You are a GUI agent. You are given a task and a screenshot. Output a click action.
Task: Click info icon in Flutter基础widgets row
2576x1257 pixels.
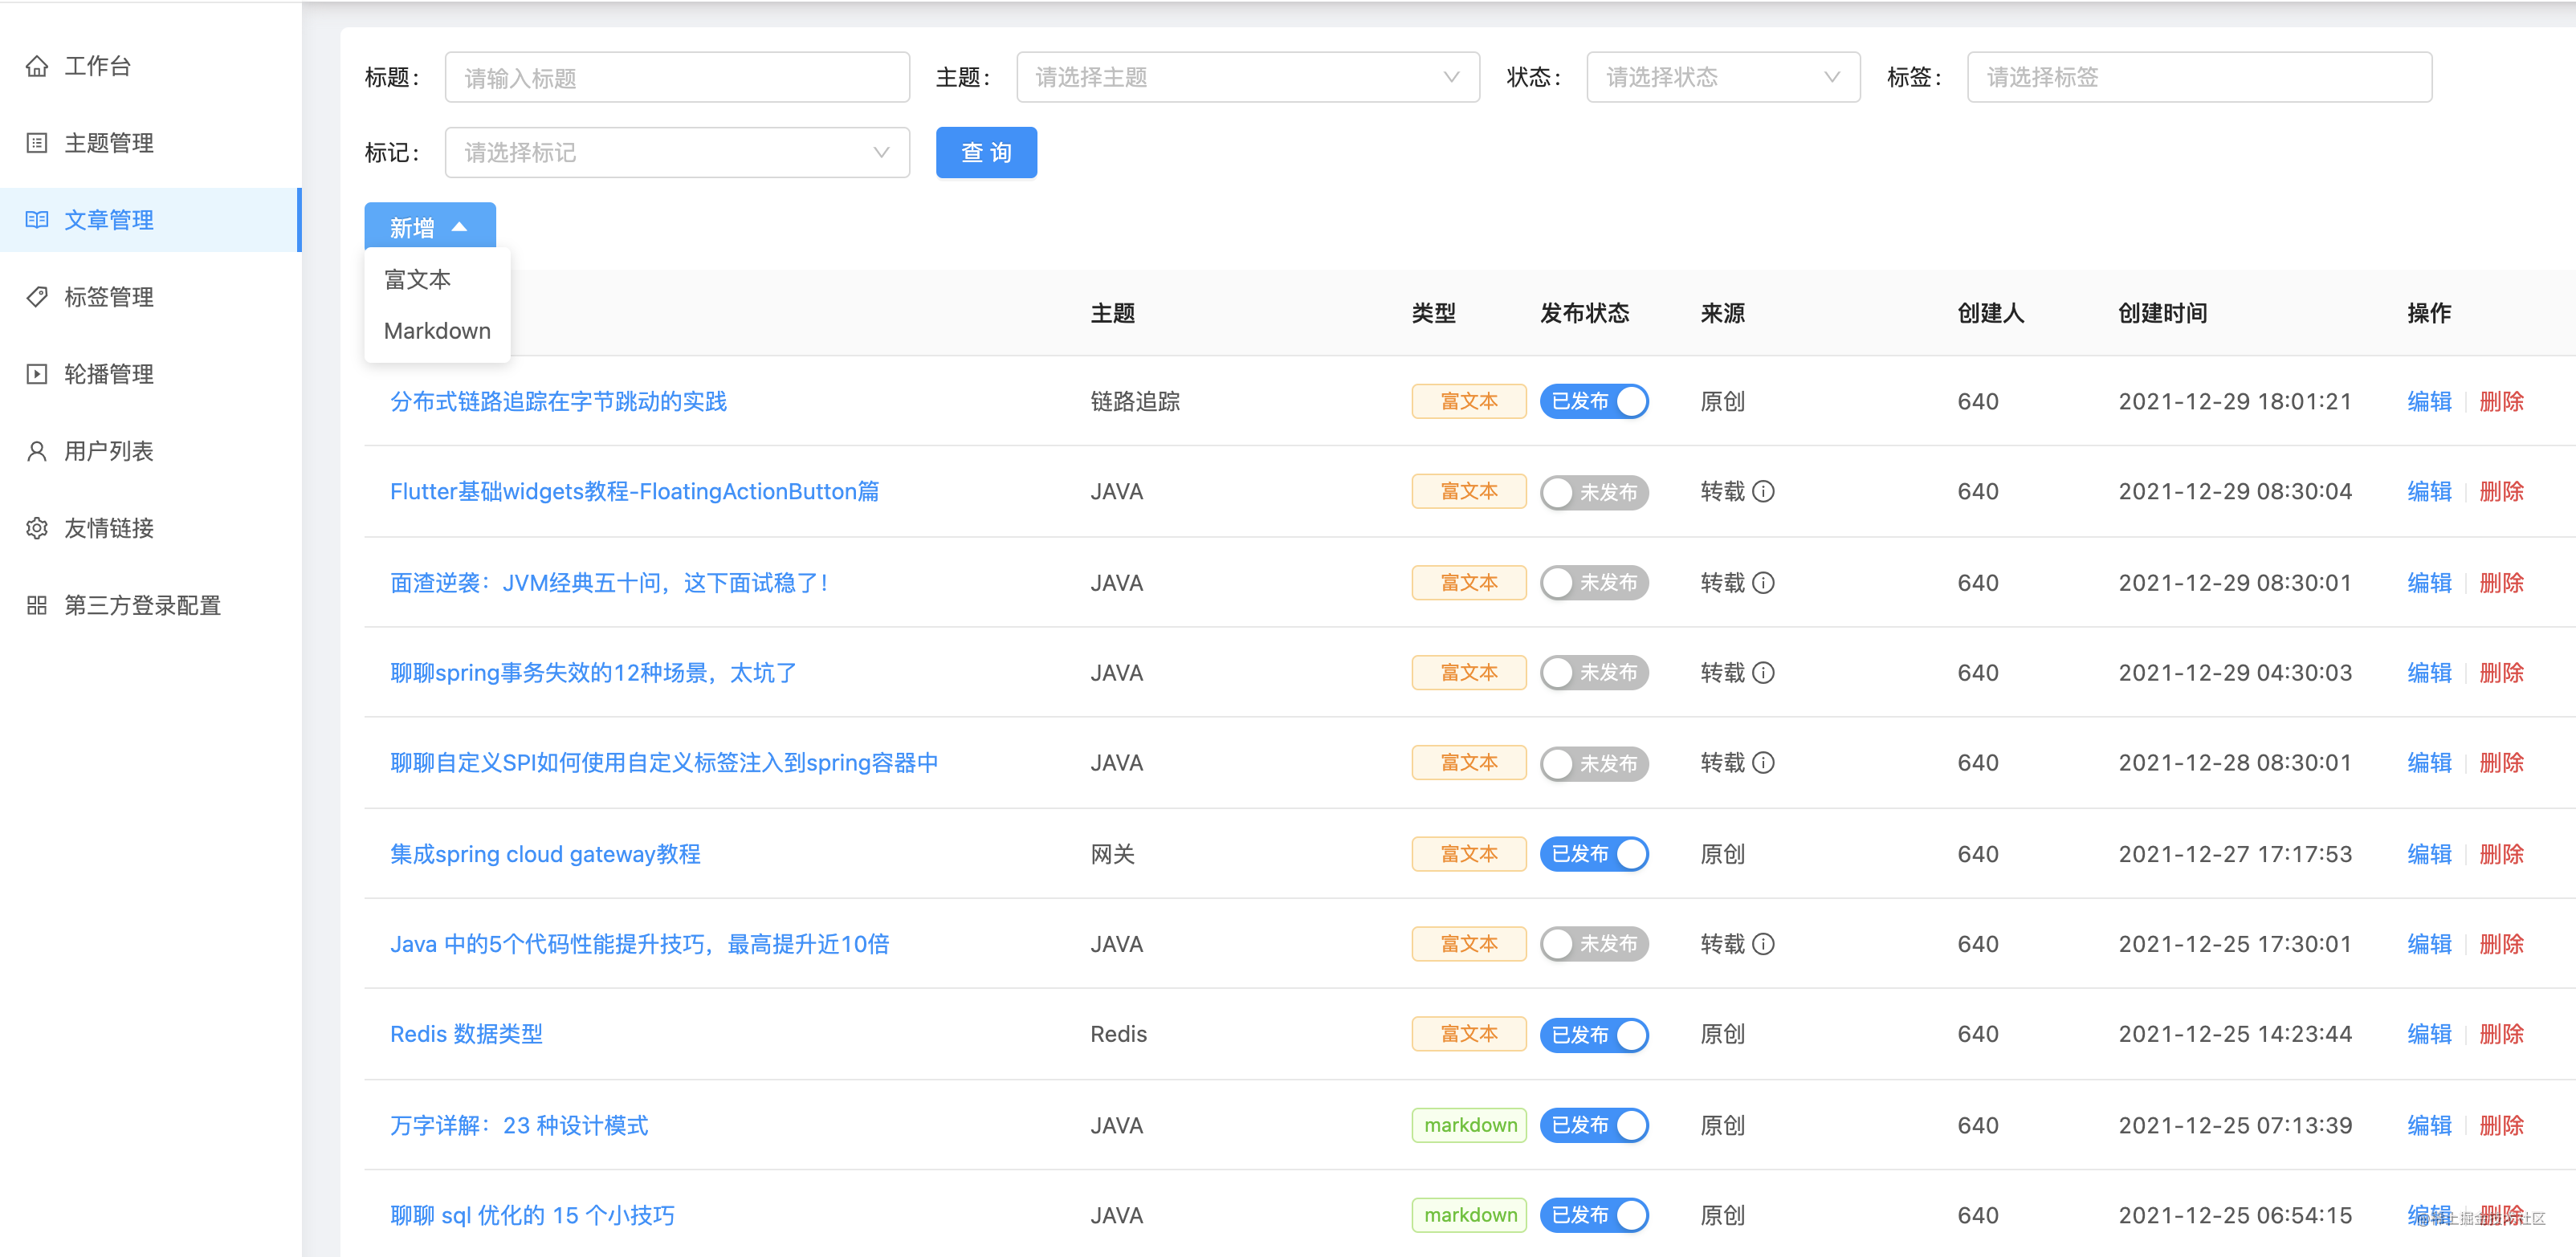coord(1764,492)
